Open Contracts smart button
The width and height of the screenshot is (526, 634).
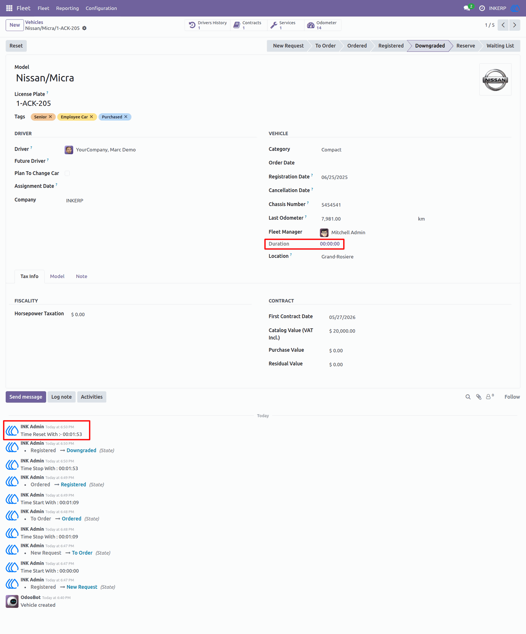248,25
